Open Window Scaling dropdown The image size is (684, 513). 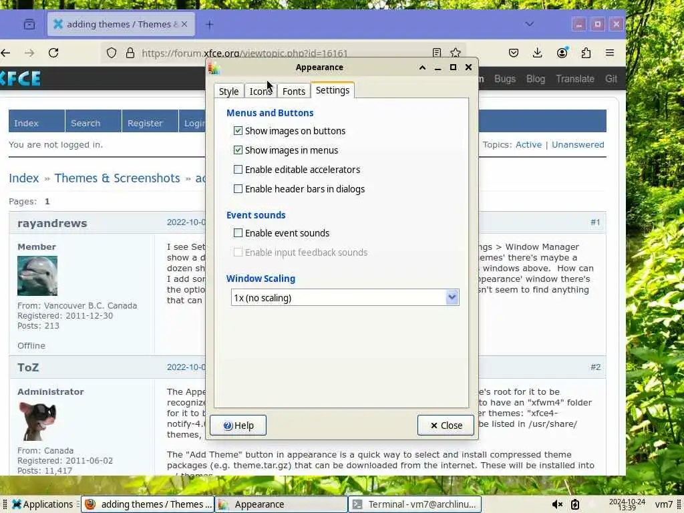345,297
